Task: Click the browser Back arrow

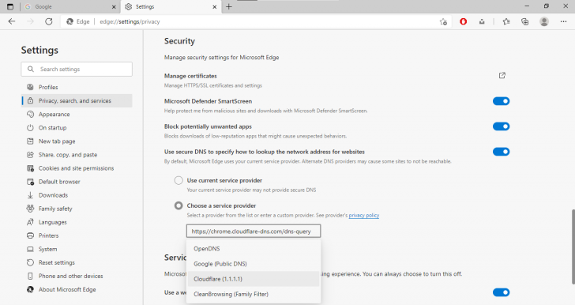Action: [12, 21]
